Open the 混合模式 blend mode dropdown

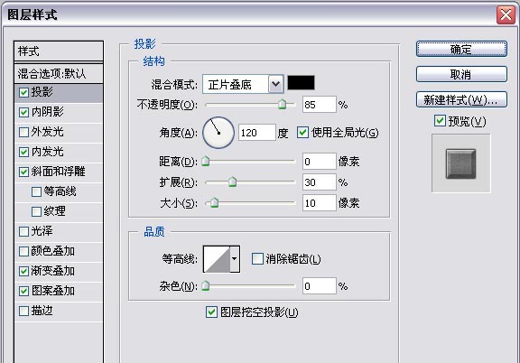pos(276,84)
